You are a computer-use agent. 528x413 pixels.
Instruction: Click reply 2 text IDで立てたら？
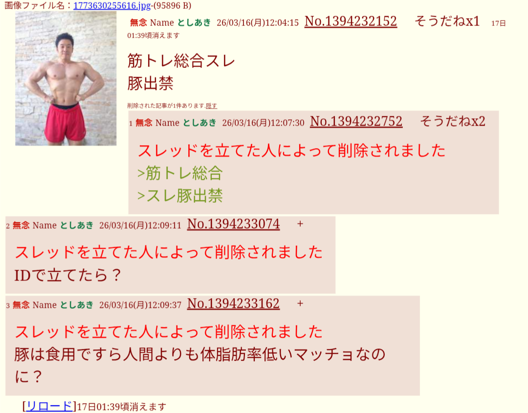pos(67,275)
